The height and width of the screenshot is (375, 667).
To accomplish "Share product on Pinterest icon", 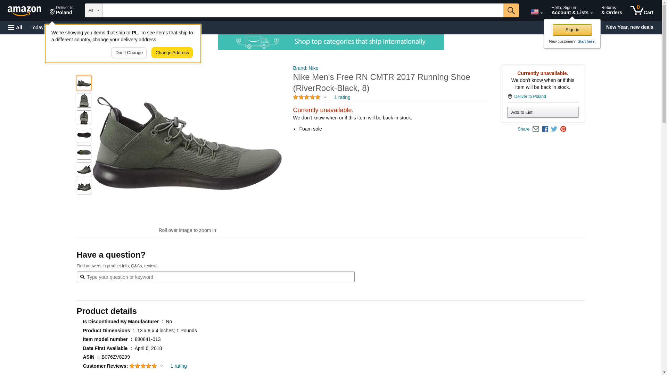I will 563,129.
